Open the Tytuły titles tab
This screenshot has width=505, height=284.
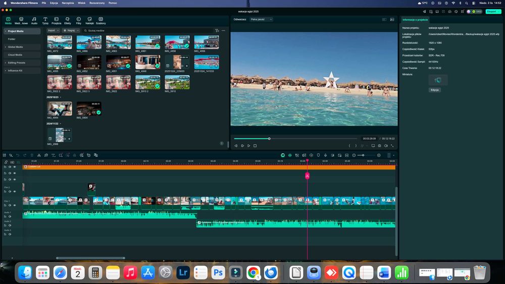45,21
